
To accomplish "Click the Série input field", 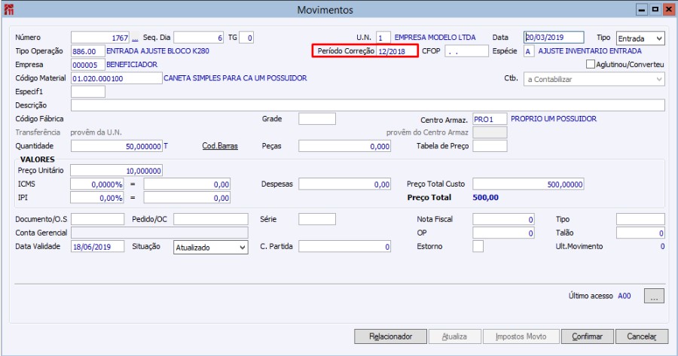I will 317,219.
